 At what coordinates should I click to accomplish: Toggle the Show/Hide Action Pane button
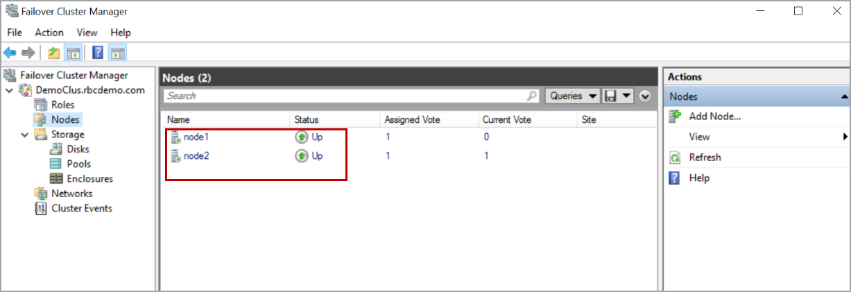pos(117,53)
